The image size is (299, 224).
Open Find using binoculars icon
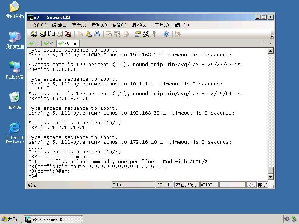(97, 34)
